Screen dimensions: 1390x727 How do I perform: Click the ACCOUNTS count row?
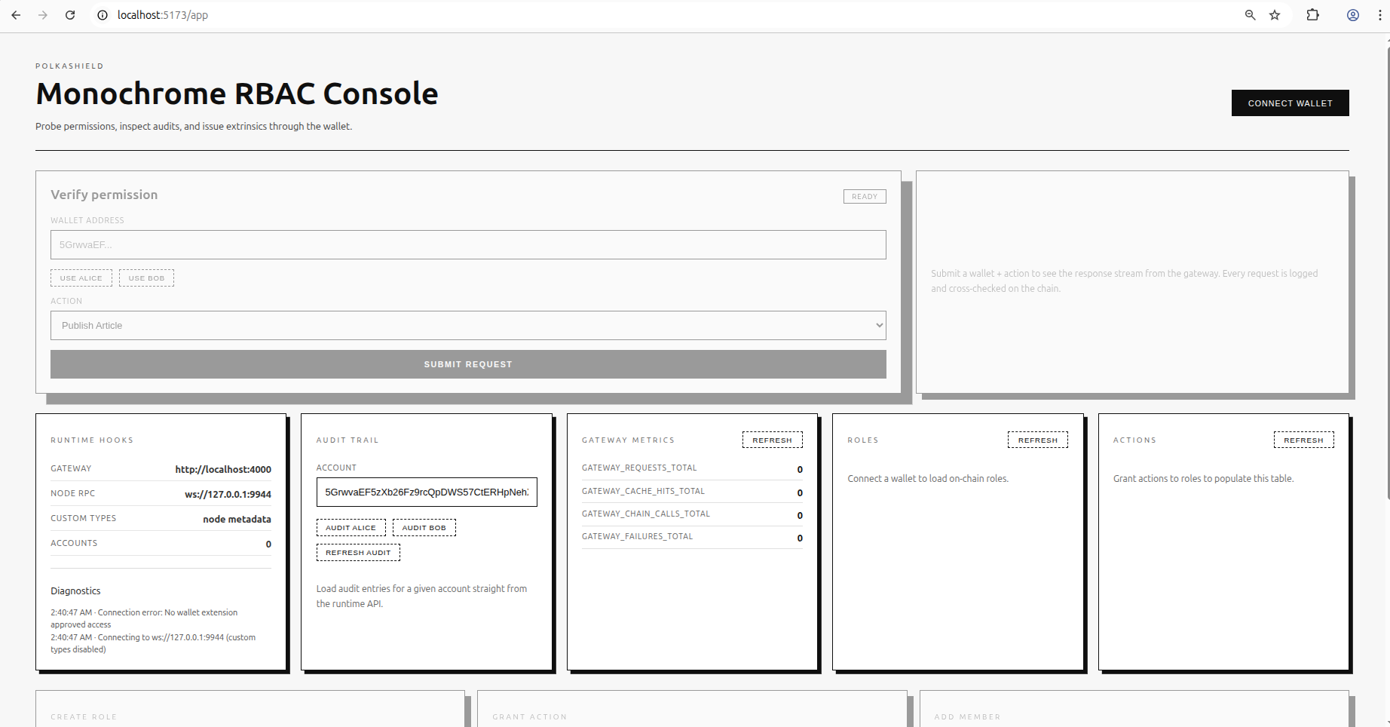point(161,544)
